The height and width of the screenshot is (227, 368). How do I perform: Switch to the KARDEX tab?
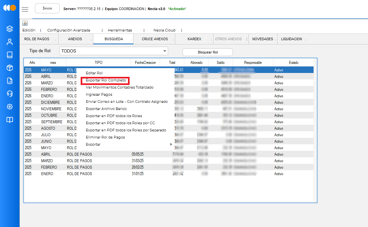click(x=194, y=39)
